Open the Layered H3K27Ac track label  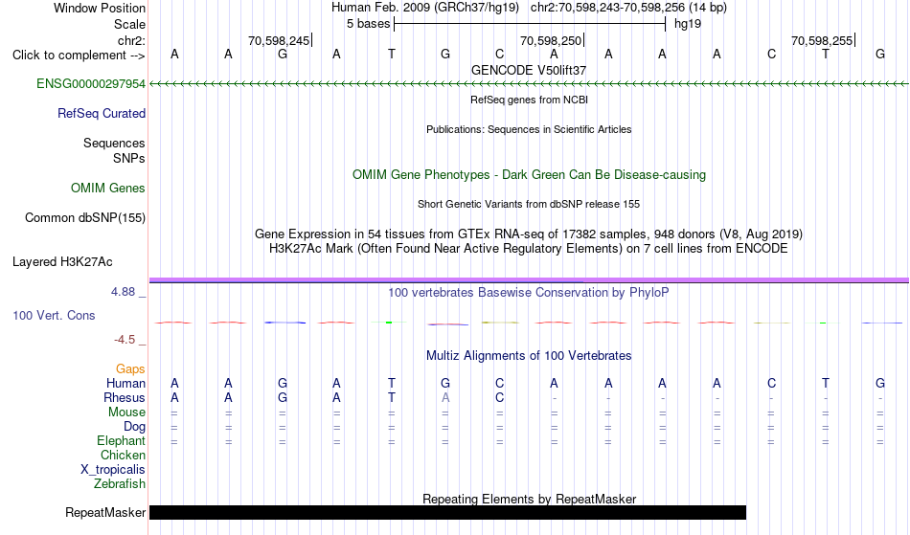(x=62, y=261)
